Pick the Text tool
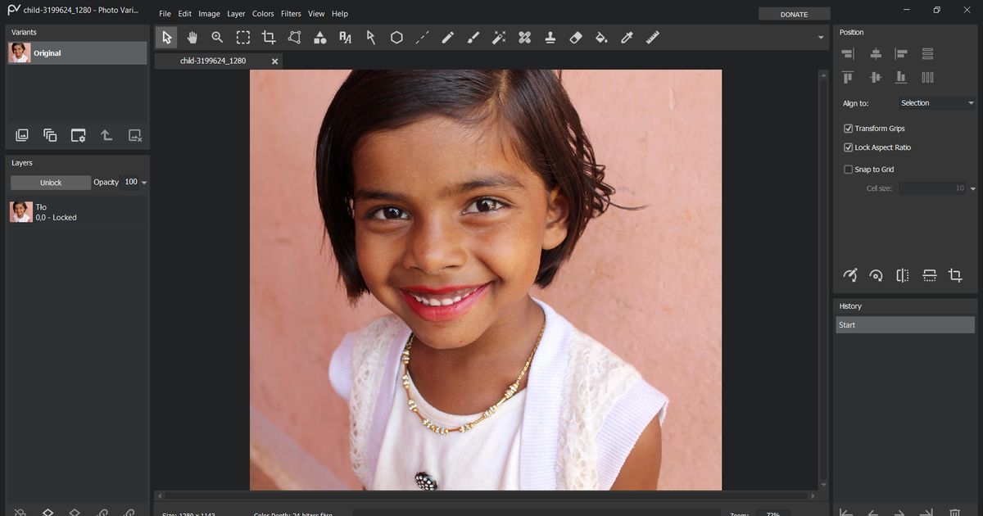Viewport: 983px width, 516px height. coord(345,37)
